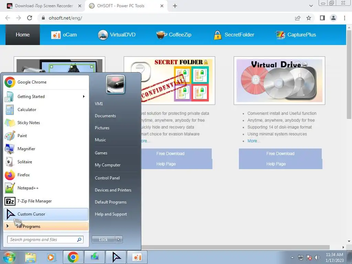Screen dimensions: 352x264
Task: Open 7-Zip File Manager entry
Action: click(46, 201)
